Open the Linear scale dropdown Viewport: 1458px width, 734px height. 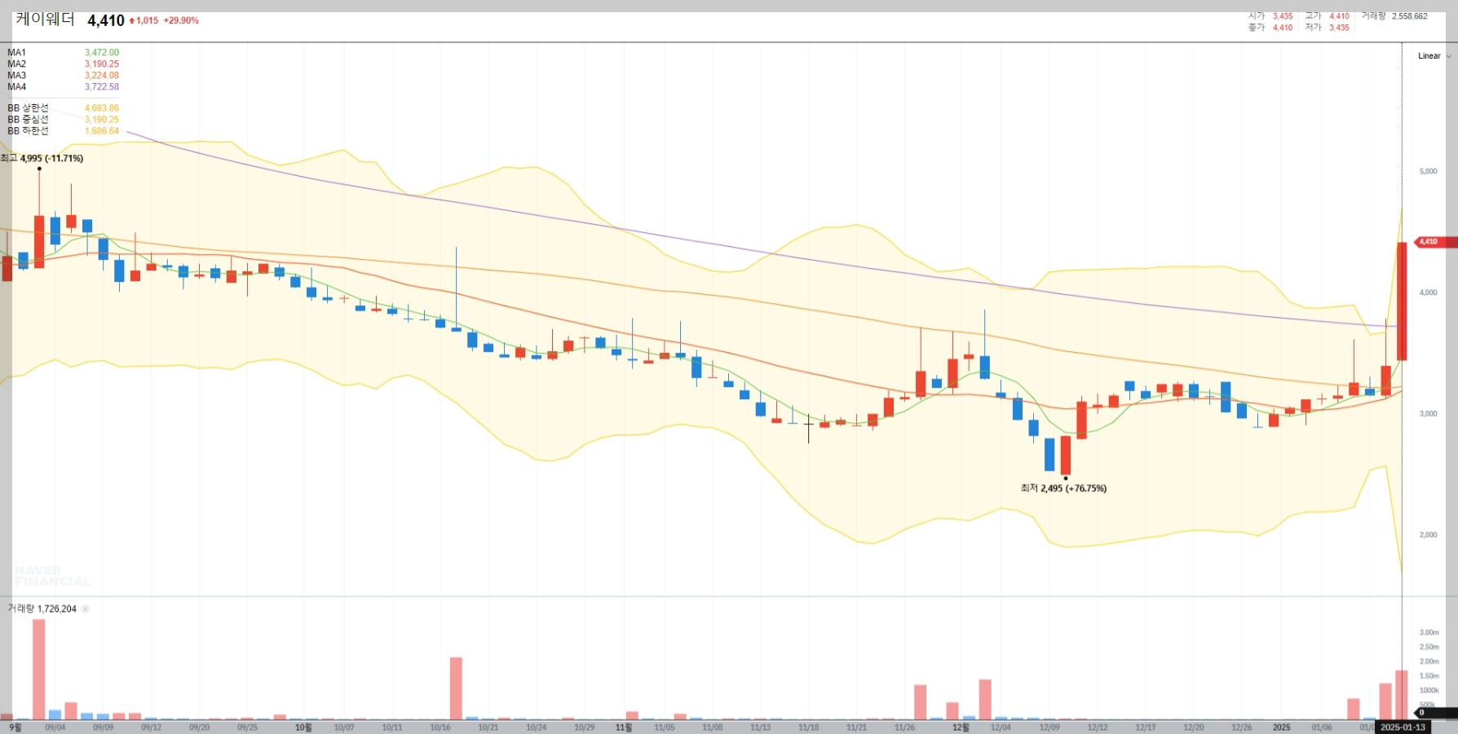click(1434, 56)
